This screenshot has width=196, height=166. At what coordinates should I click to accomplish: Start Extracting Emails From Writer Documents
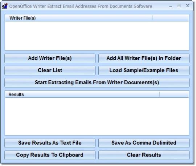point(97,82)
